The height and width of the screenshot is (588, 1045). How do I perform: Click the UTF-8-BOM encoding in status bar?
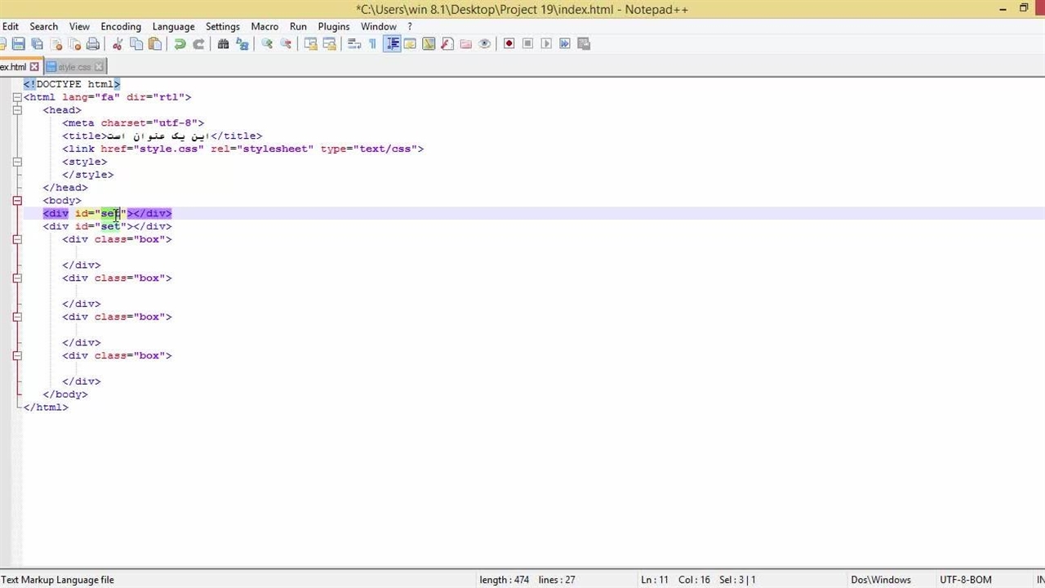pos(966,580)
